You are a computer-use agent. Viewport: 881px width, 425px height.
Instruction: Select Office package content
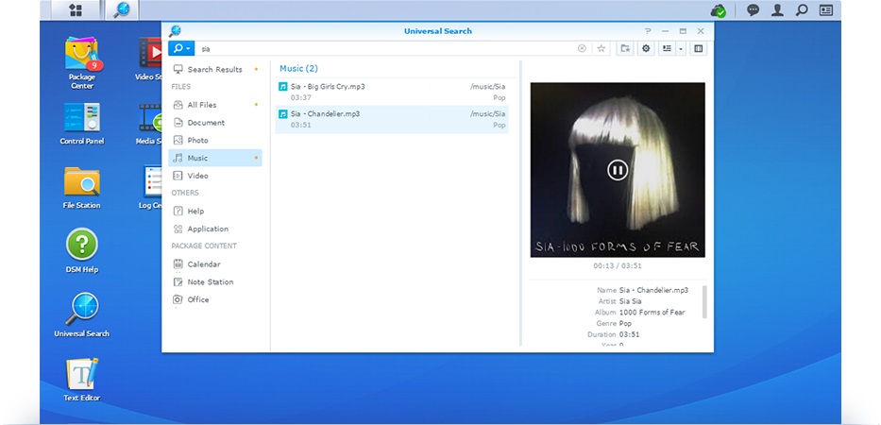215,299
